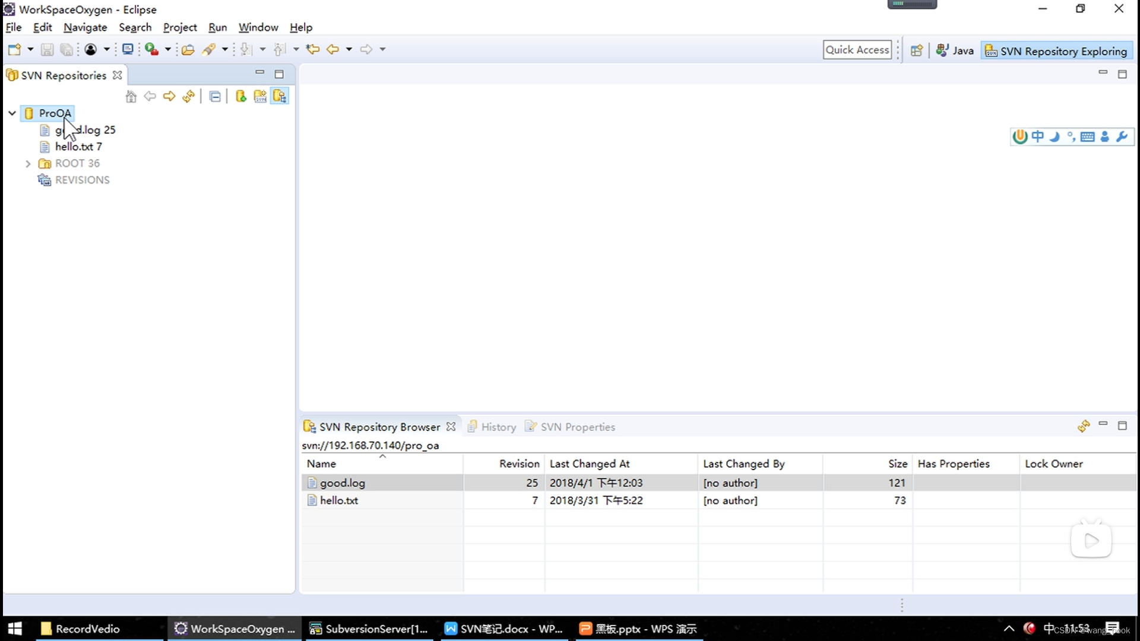Click the New wizard toolbar icon

coord(14,49)
